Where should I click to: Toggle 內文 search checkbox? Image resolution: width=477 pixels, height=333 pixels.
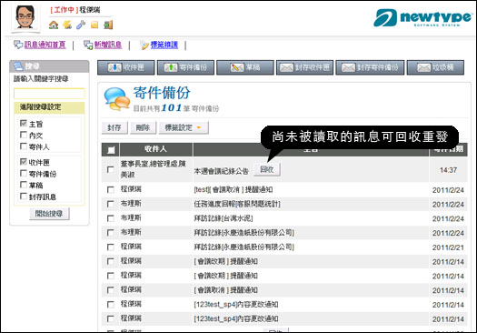[24, 135]
